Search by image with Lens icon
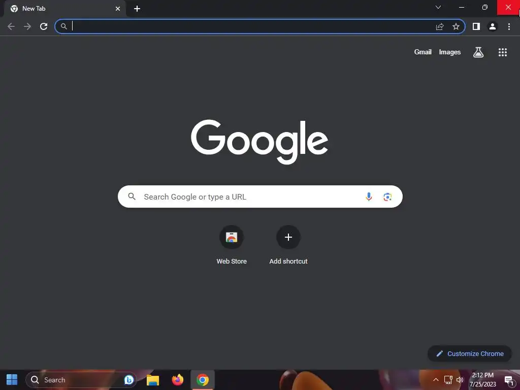 387,197
